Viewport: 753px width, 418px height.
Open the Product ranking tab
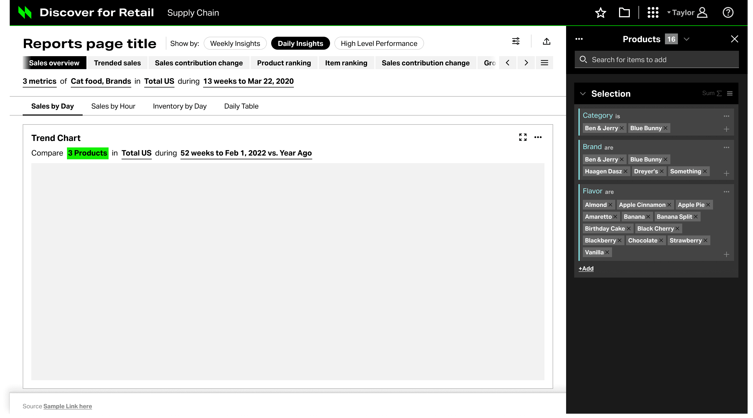pos(284,63)
